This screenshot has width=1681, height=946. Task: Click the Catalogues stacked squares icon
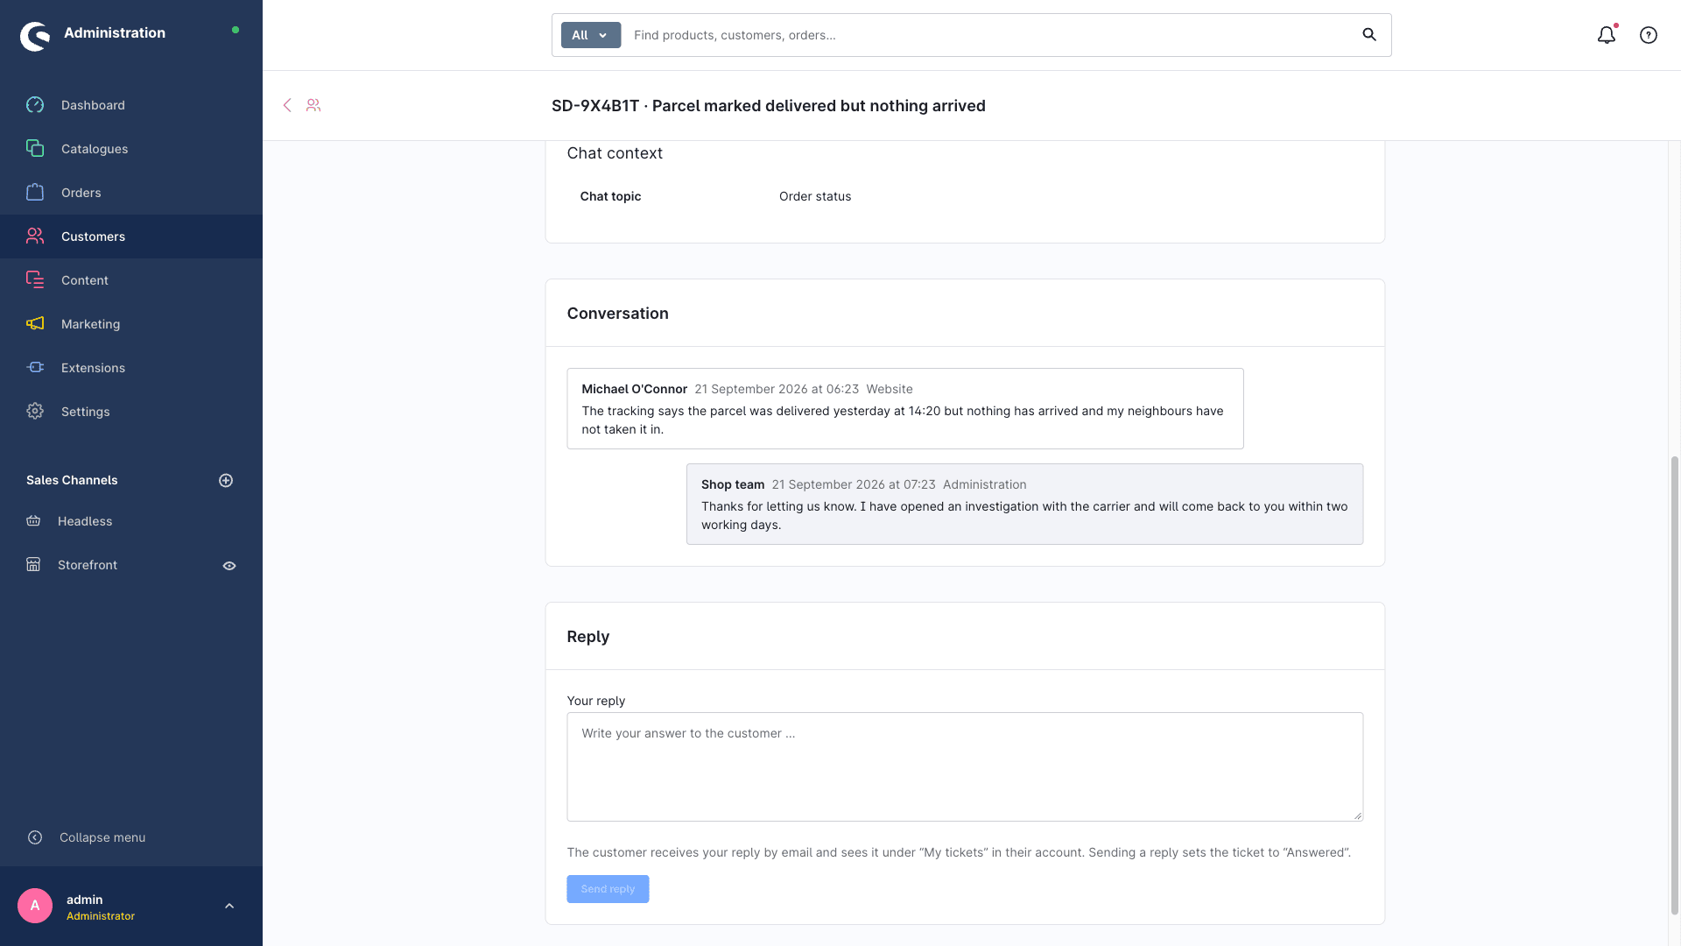pyautogui.click(x=35, y=149)
